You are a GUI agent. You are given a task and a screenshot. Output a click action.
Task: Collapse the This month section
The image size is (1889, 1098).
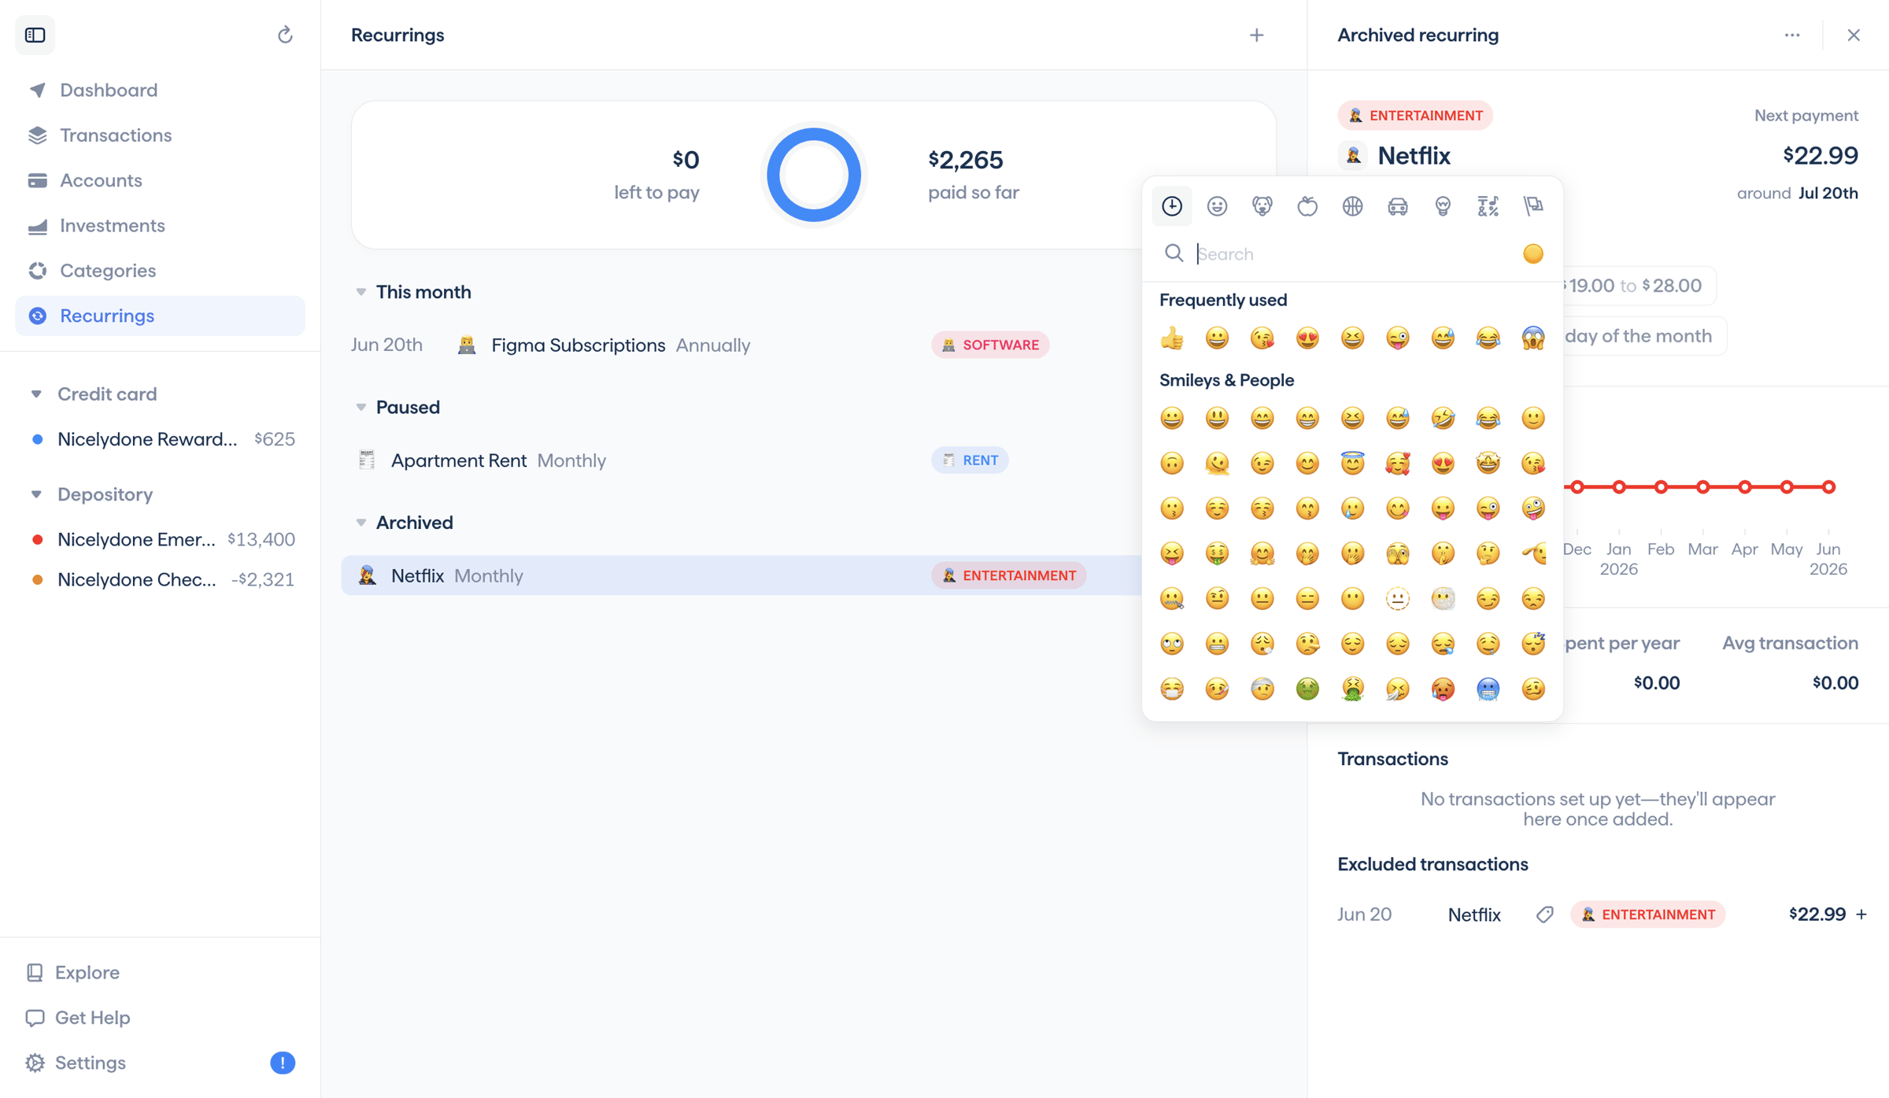[360, 292]
